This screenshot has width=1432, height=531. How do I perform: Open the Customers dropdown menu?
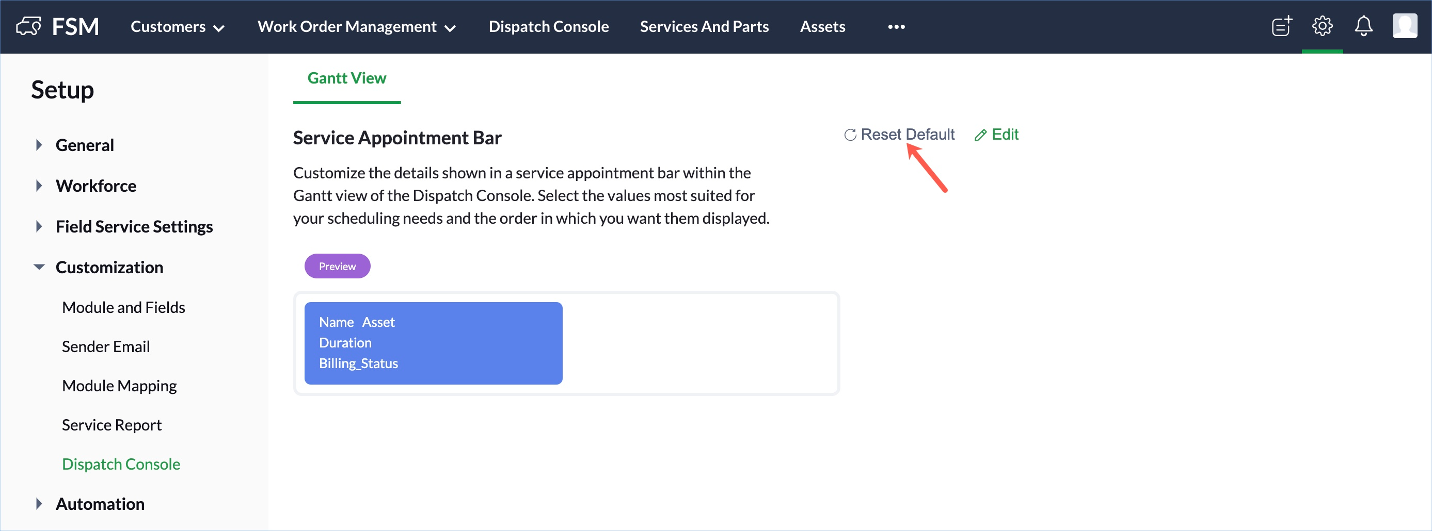click(x=178, y=27)
